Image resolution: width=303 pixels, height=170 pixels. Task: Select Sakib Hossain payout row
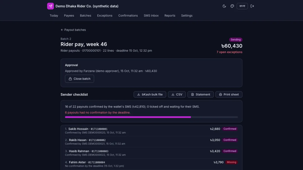click(x=151, y=130)
